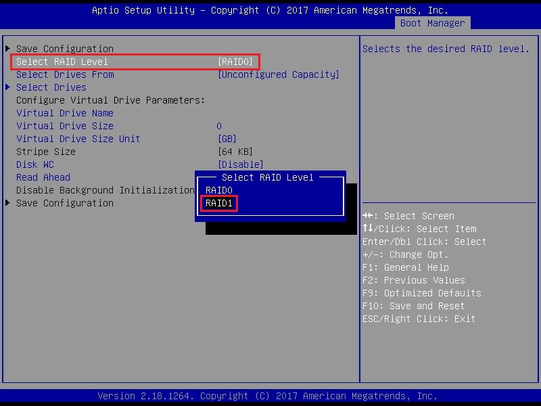The height and width of the screenshot is (406, 541).
Task: Click the top Save Configuration entry
Action: [x=64, y=49]
